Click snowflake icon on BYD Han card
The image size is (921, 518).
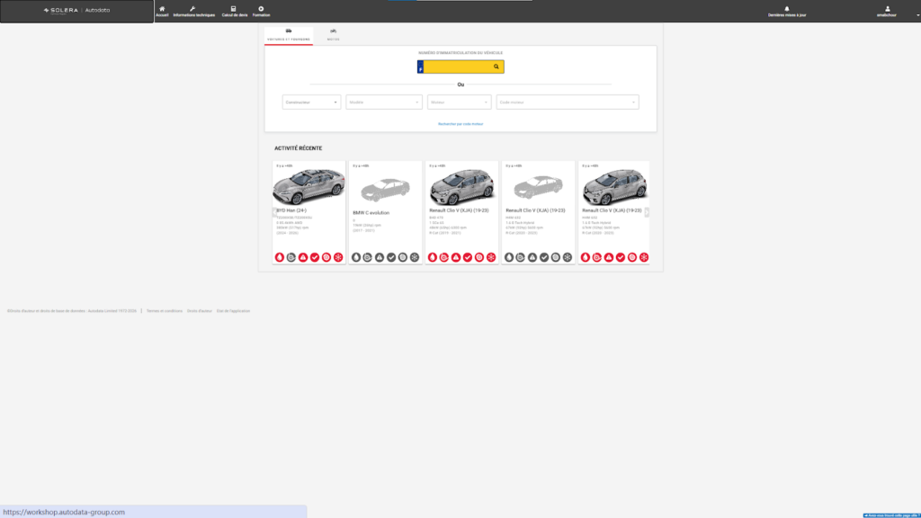coord(338,257)
